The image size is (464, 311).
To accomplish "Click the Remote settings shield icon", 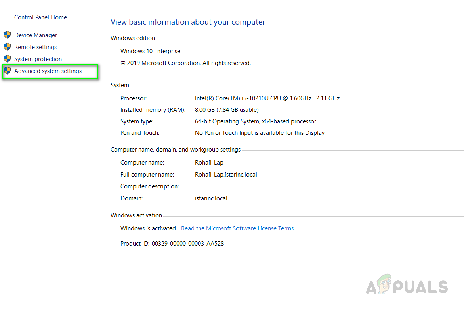I will [7, 47].
